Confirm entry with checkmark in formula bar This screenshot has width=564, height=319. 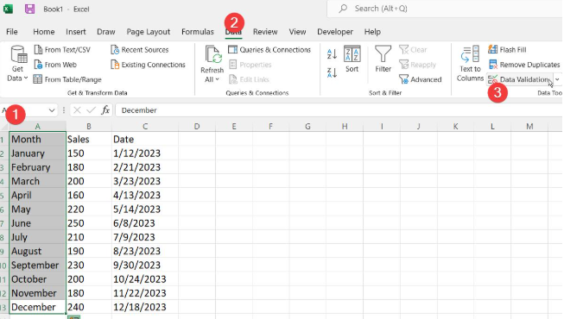click(x=91, y=110)
